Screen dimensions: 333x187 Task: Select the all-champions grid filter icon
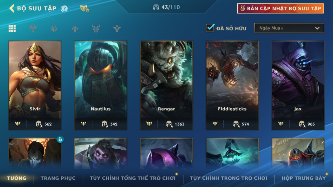point(12,29)
